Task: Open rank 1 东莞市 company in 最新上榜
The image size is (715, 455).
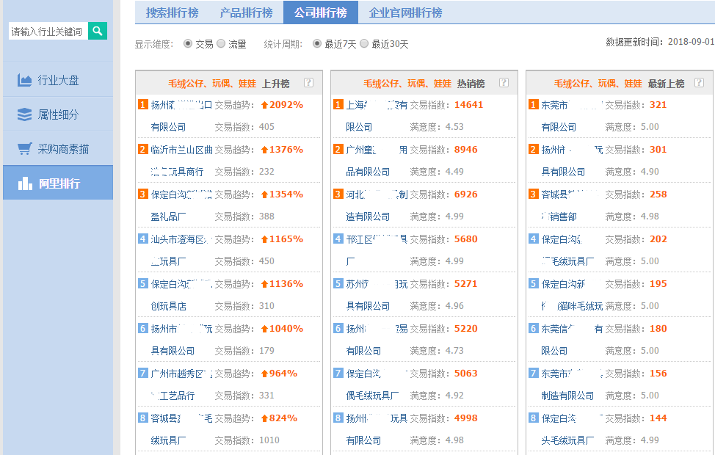Action: (571, 105)
